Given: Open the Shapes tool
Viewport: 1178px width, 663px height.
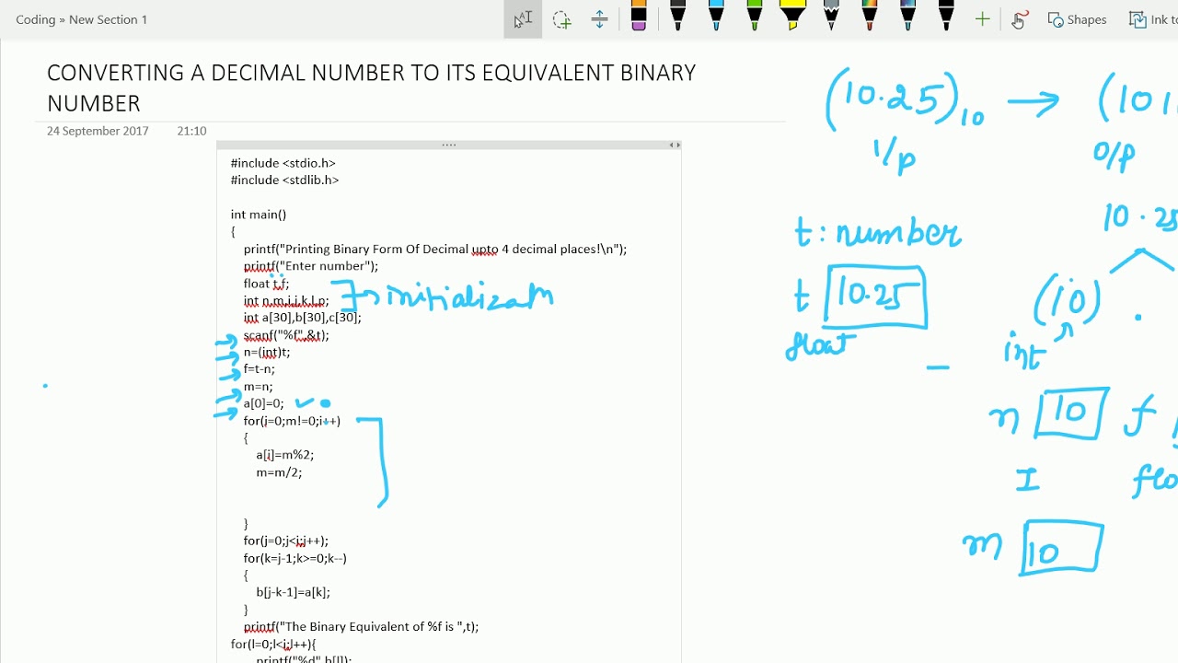Looking at the screenshot, I should click(x=1078, y=19).
